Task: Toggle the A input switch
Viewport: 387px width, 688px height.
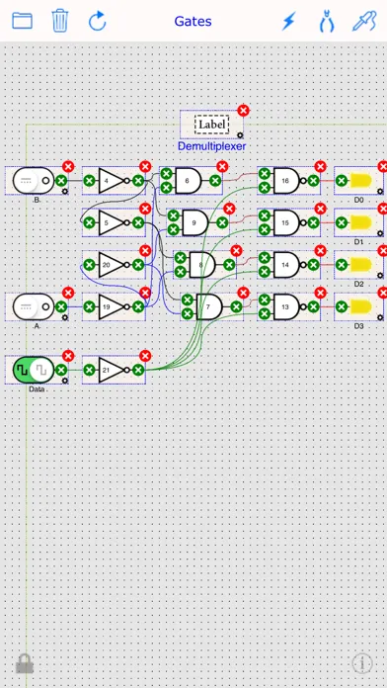Action: point(34,306)
